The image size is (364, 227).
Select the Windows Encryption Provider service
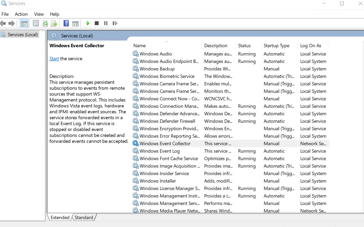[x=169, y=128]
